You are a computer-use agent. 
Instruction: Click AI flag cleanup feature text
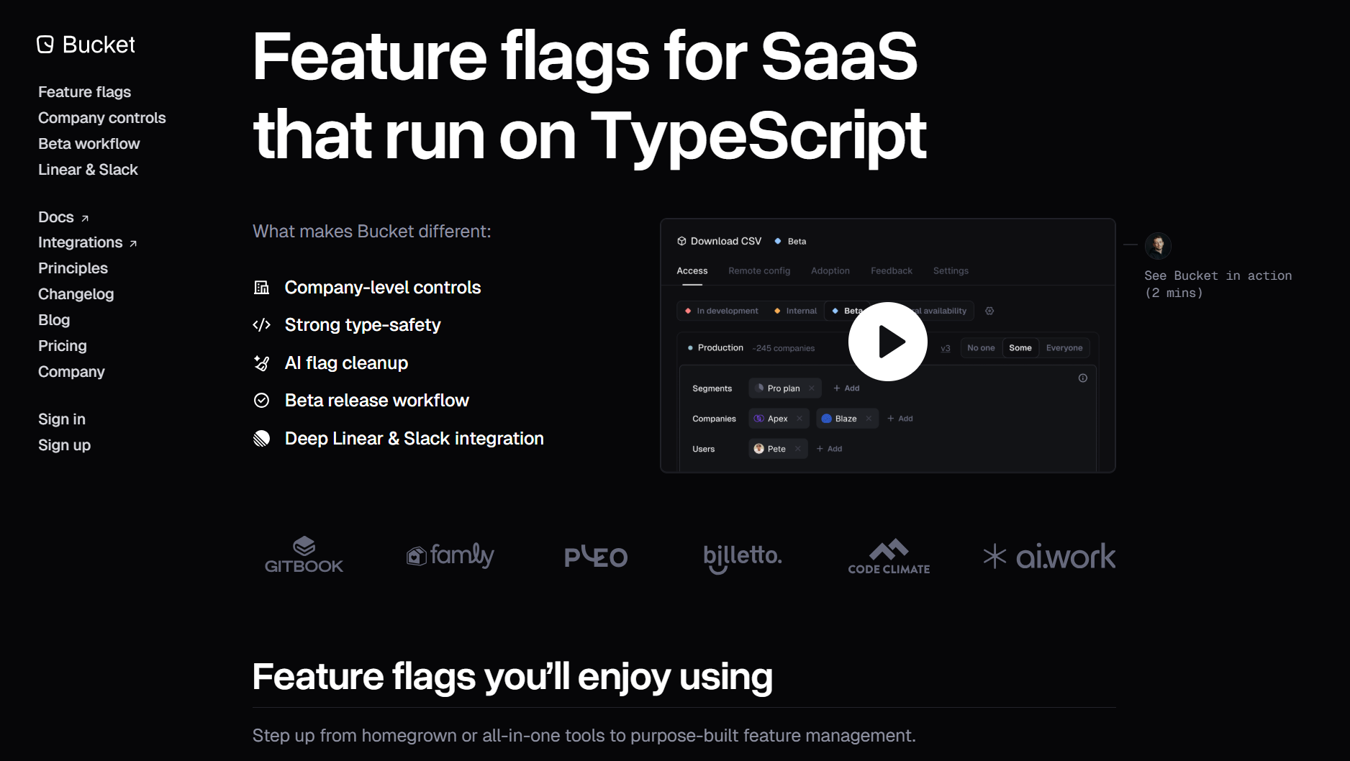coord(346,363)
